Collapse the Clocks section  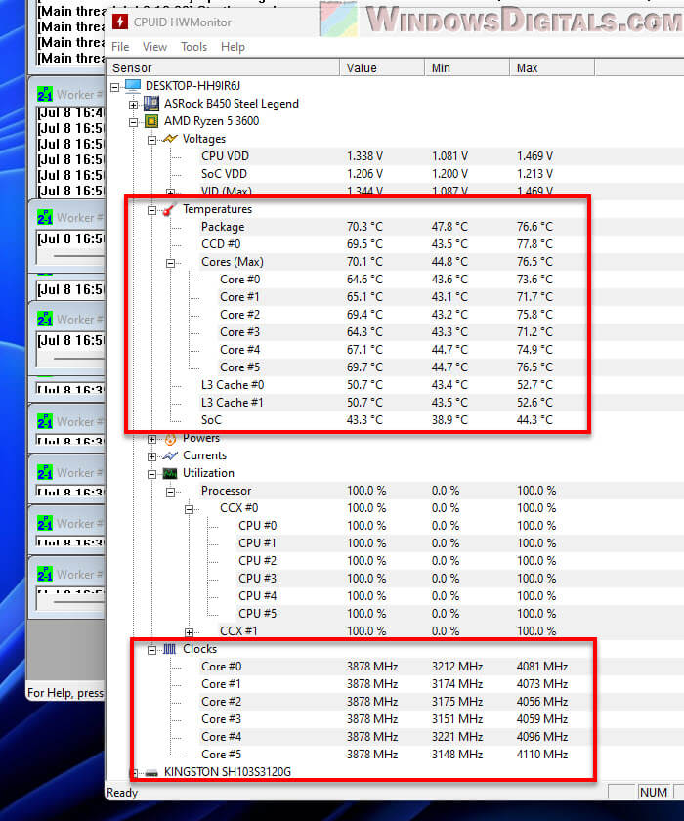point(151,650)
